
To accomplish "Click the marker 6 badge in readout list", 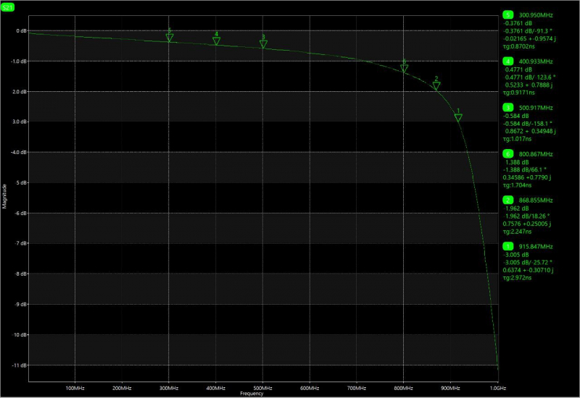I will pyautogui.click(x=508, y=154).
